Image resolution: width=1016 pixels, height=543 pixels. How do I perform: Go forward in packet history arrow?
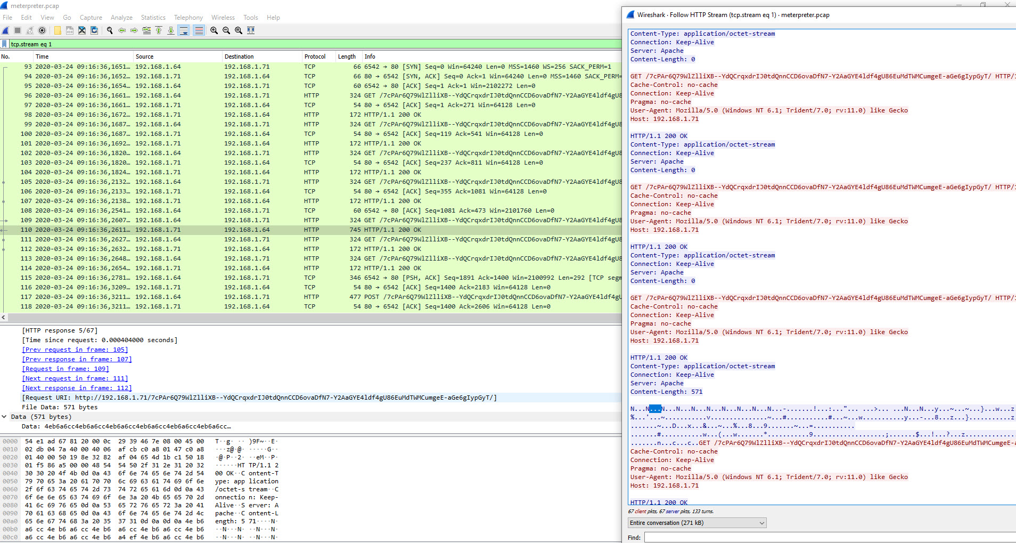pyautogui.click(x=134, y=30)
